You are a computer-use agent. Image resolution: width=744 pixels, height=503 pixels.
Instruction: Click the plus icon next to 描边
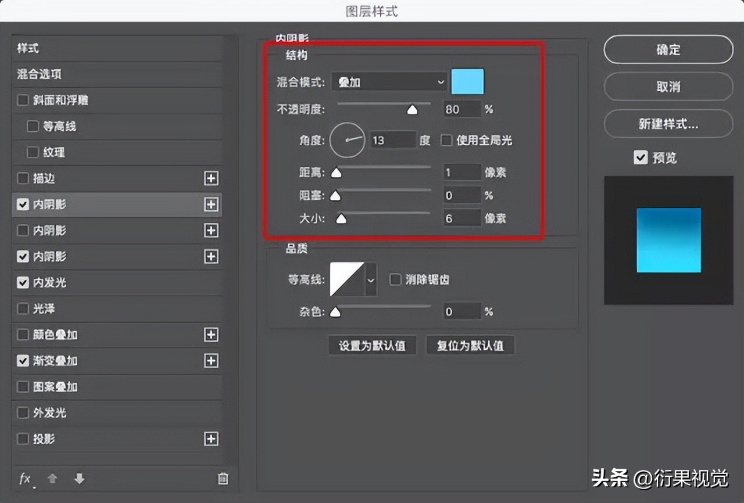click(211, 178)
